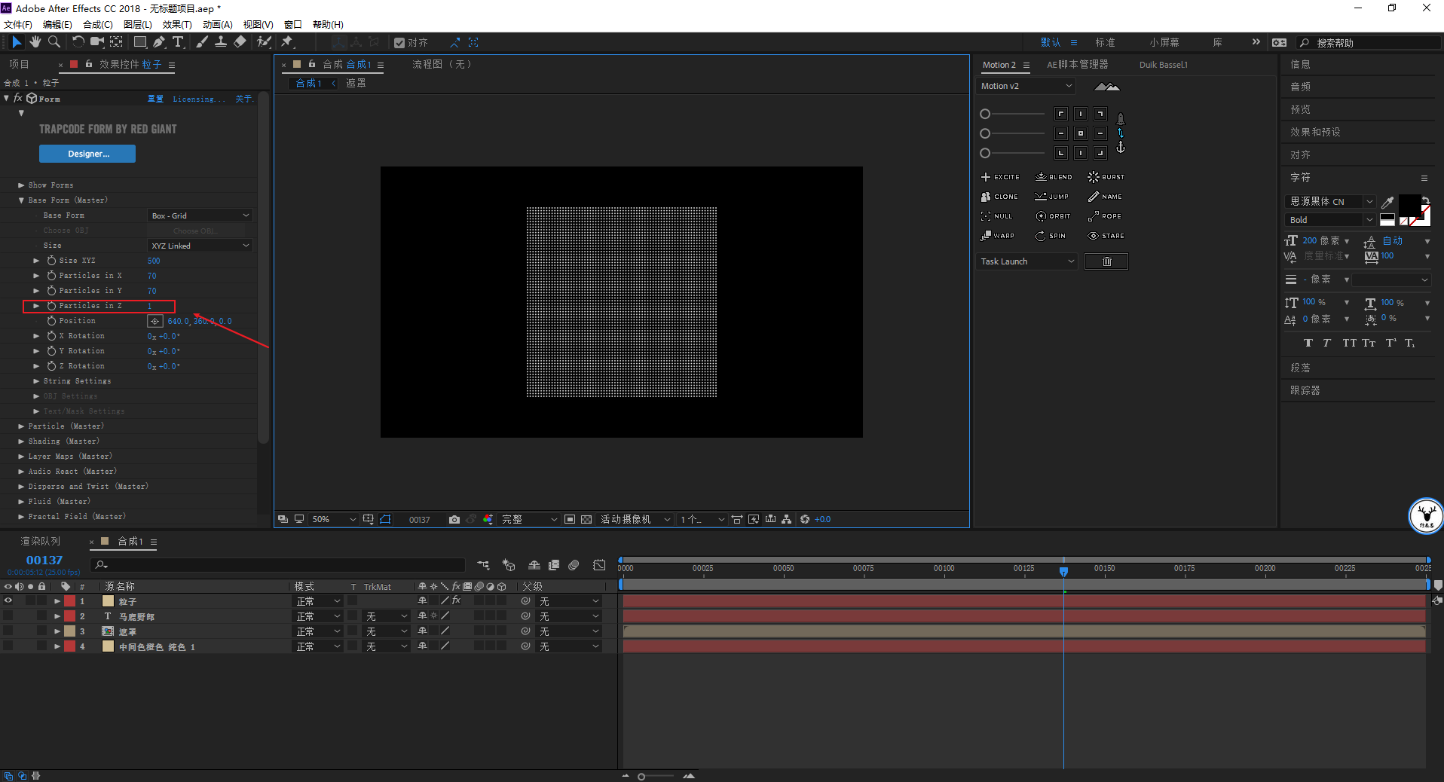Viewport: 1444px width, 782px height.
Task: Open the Base Form Box - Grid dropdown
Action: [x=200, y=215]
